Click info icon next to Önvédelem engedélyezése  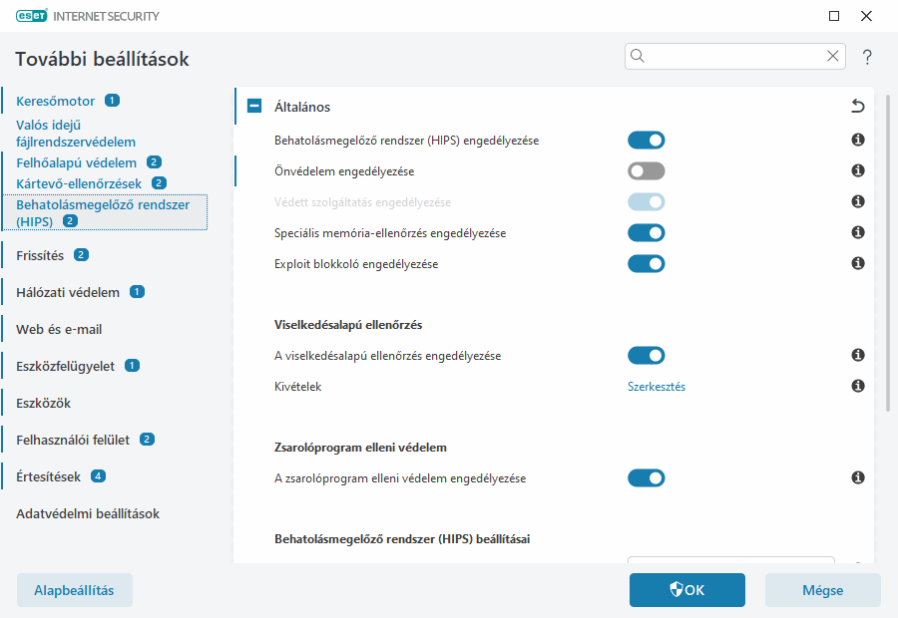[857, 171]
